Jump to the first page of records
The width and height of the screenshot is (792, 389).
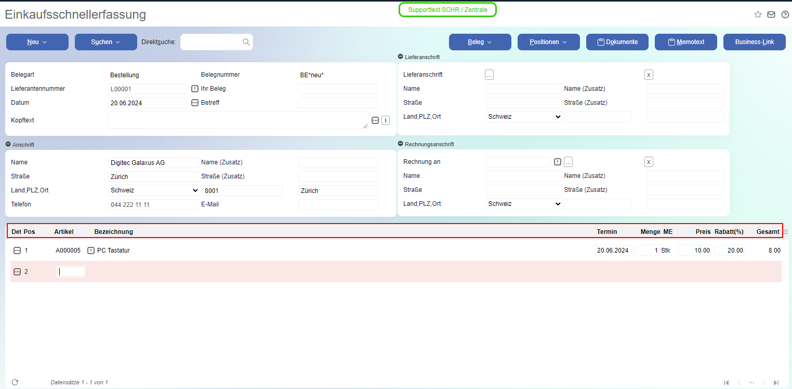point(727,383)
